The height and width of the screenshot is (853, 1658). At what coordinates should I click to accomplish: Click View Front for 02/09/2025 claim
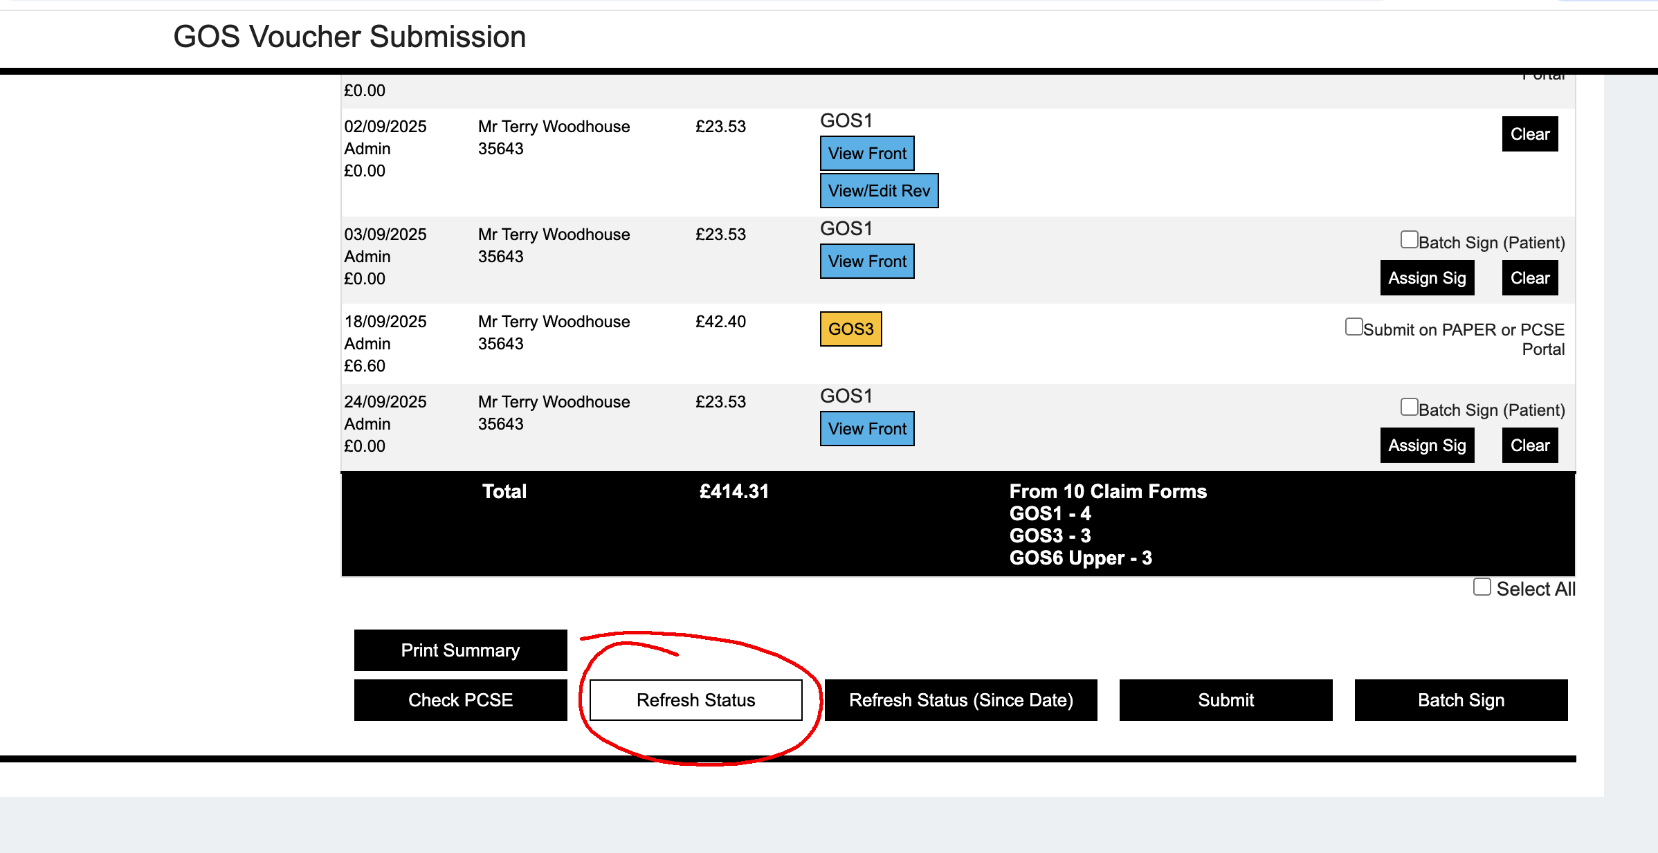click(x=867, y=154)
